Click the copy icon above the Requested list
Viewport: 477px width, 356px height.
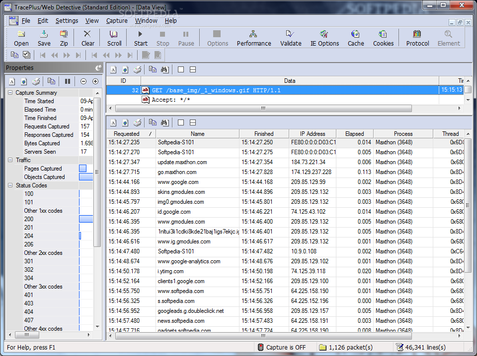coord(153,122)
